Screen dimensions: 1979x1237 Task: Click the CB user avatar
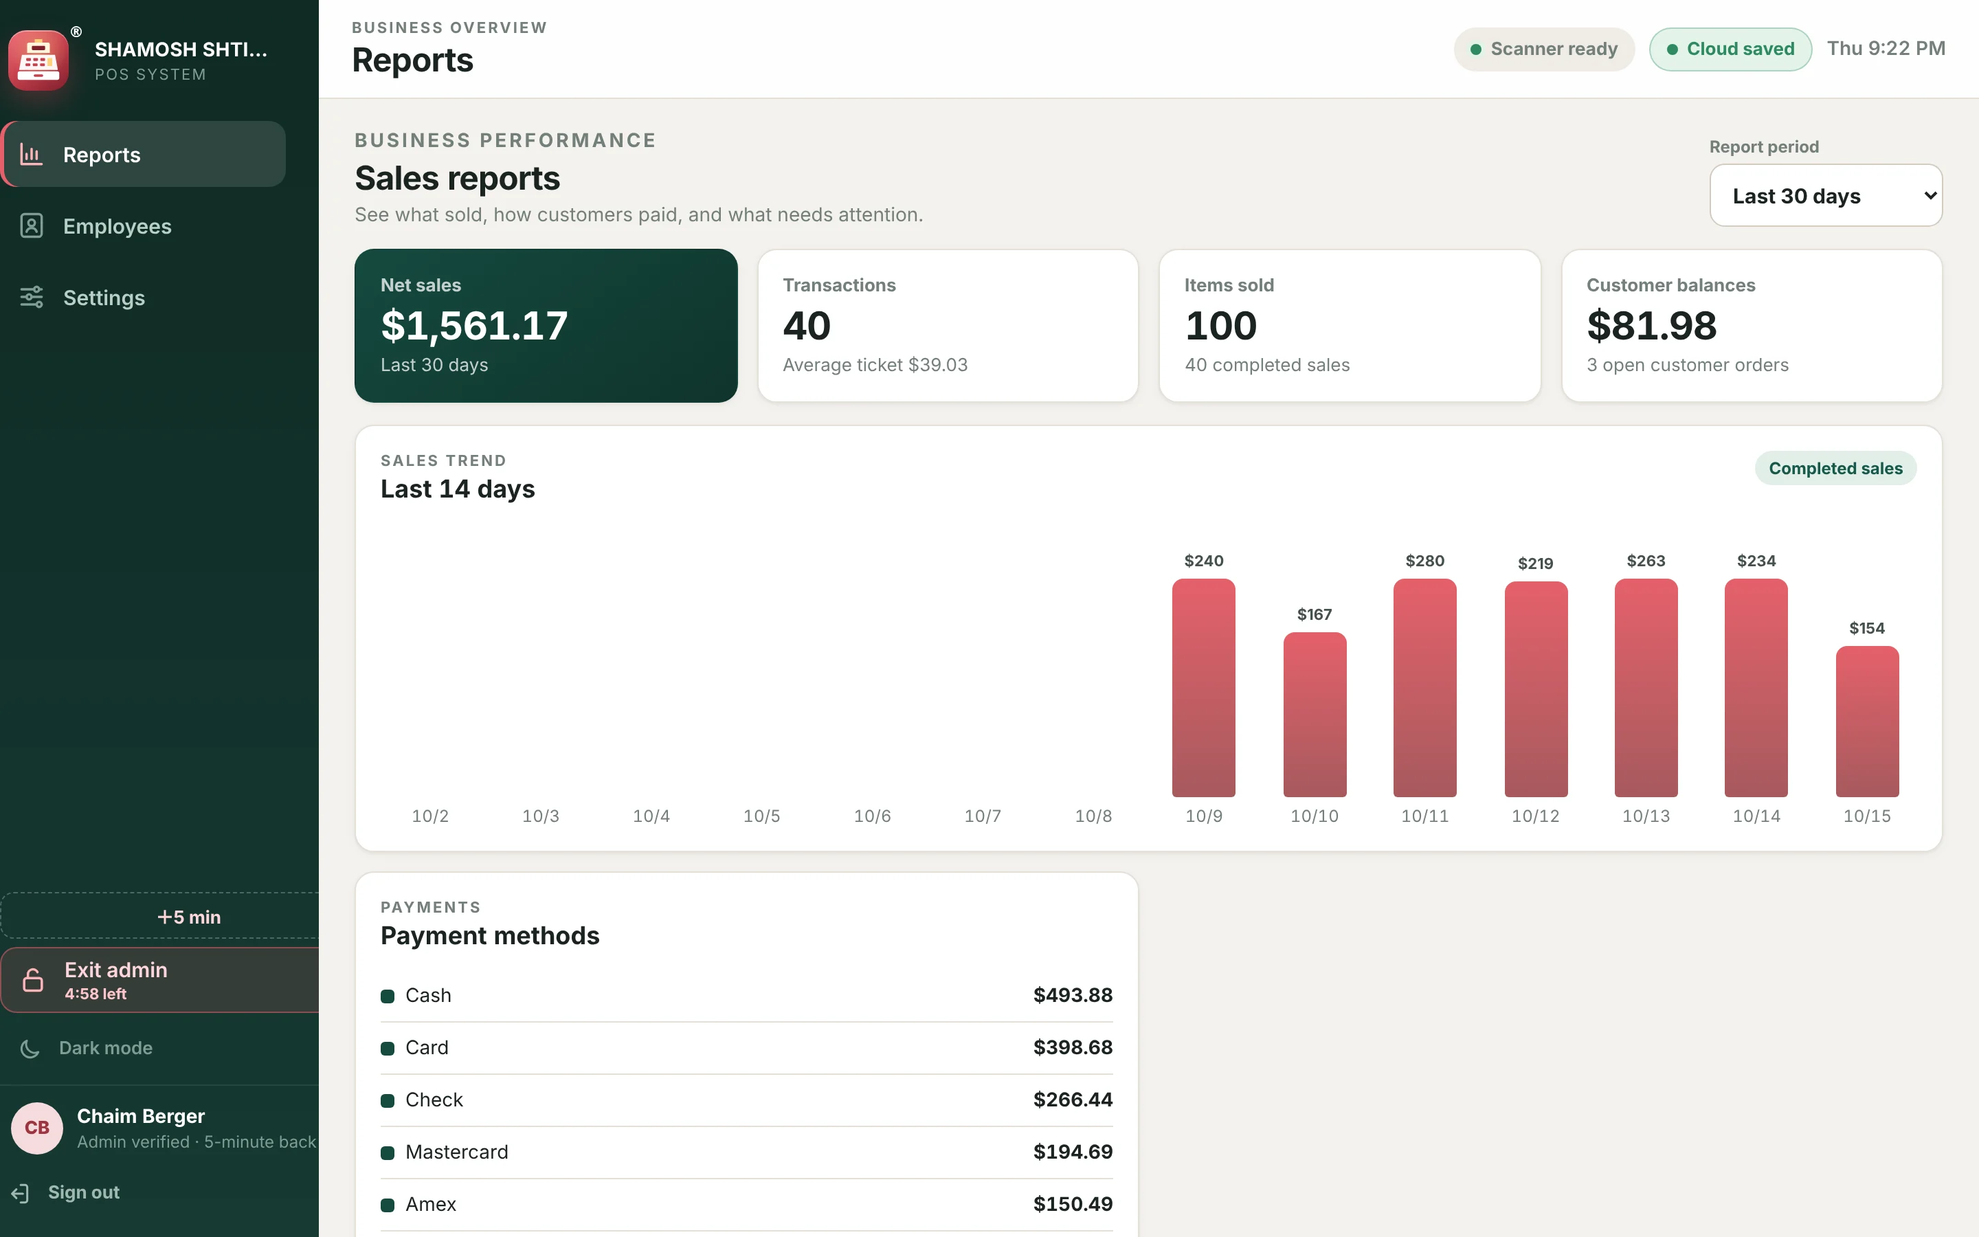point(37,1127)
